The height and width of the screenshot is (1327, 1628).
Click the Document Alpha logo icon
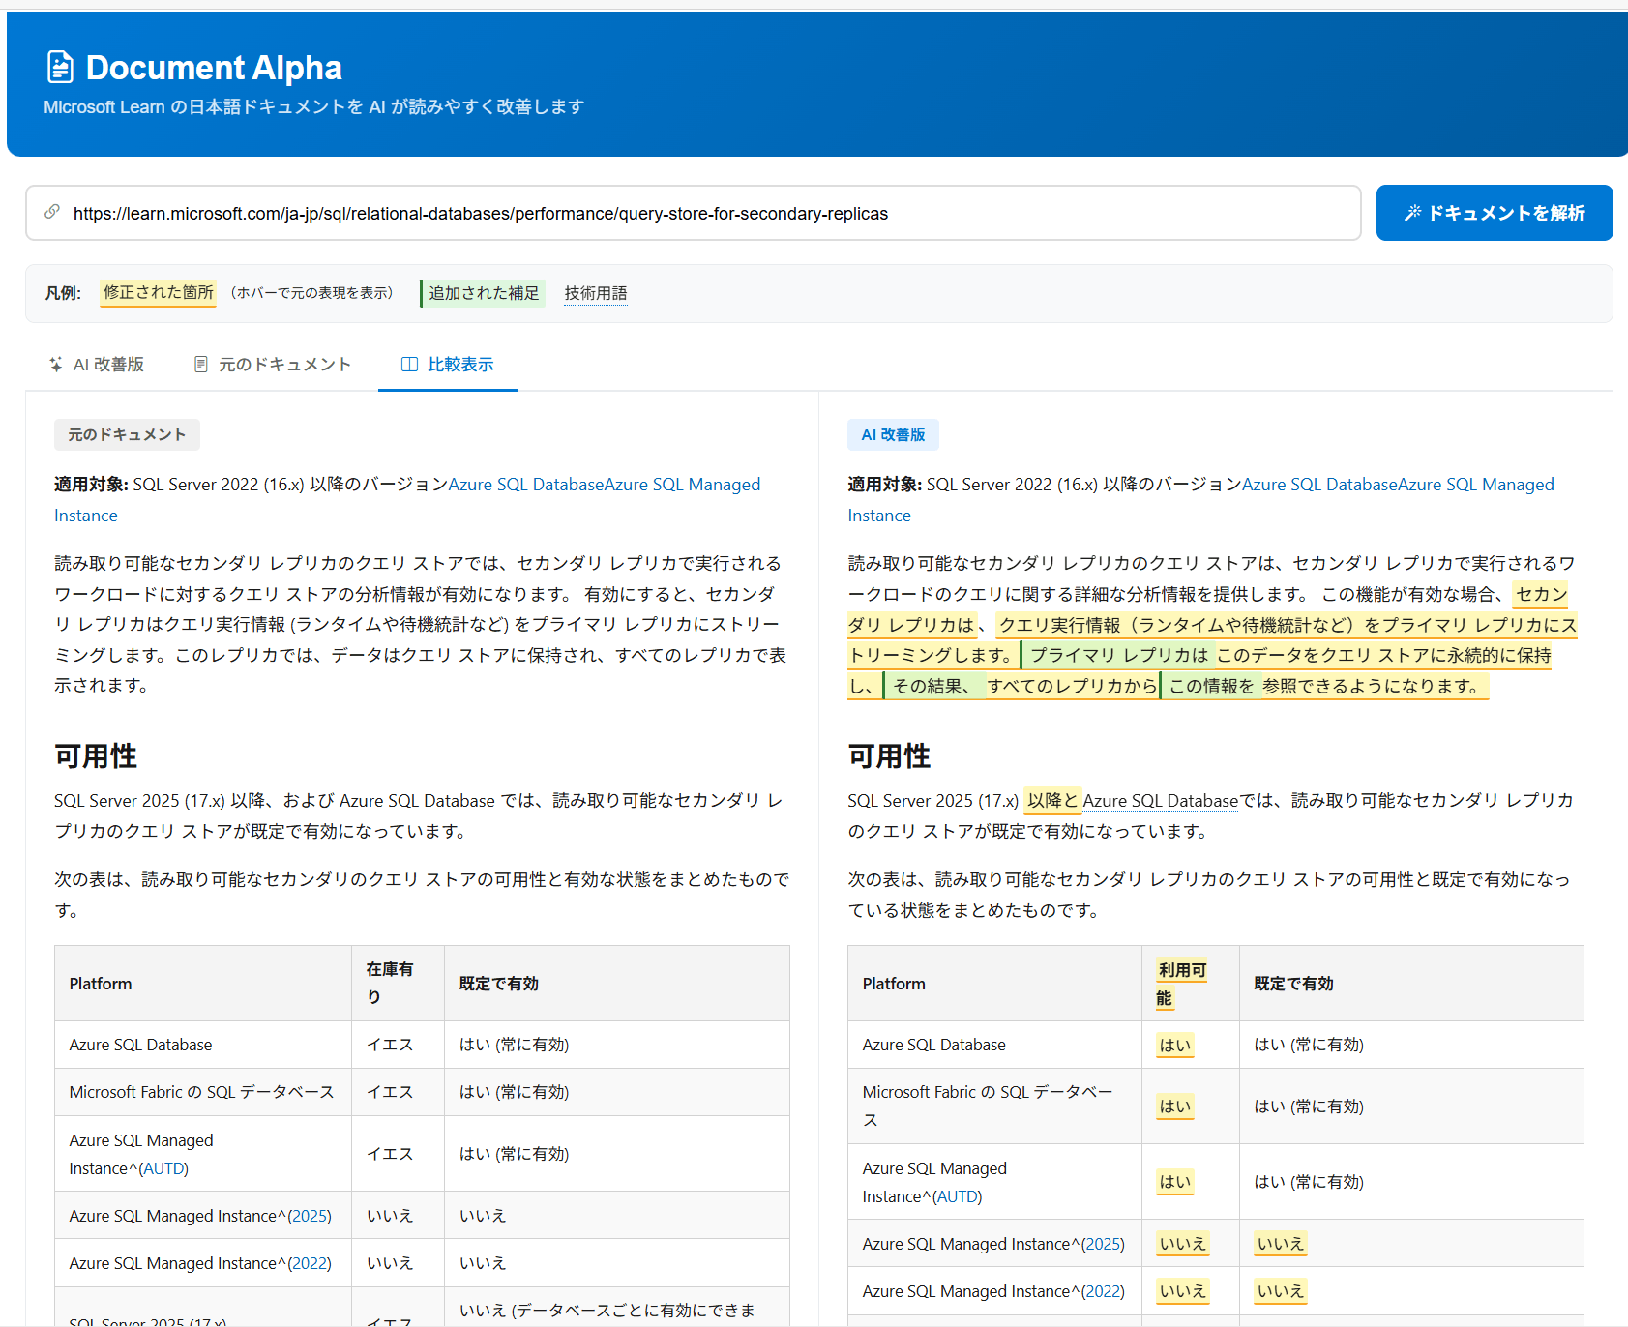coord(60,68)
